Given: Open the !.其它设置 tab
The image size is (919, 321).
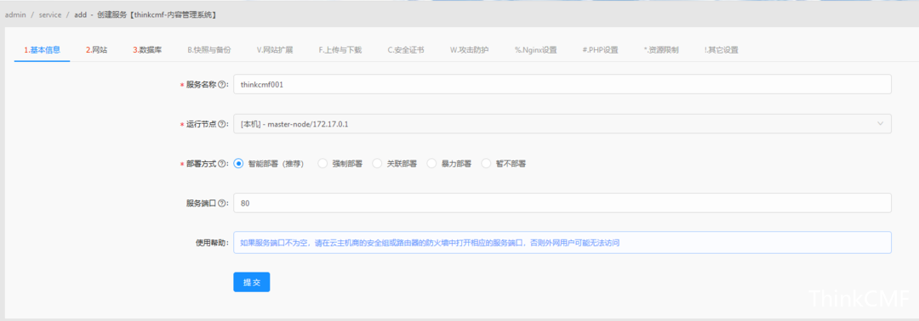Looking at the screenshot, I should [x=721, y=50].
